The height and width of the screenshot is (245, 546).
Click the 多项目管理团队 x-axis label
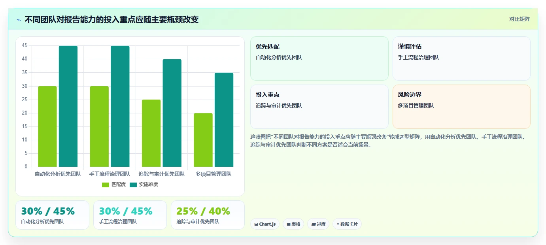[x=213, y=174]
